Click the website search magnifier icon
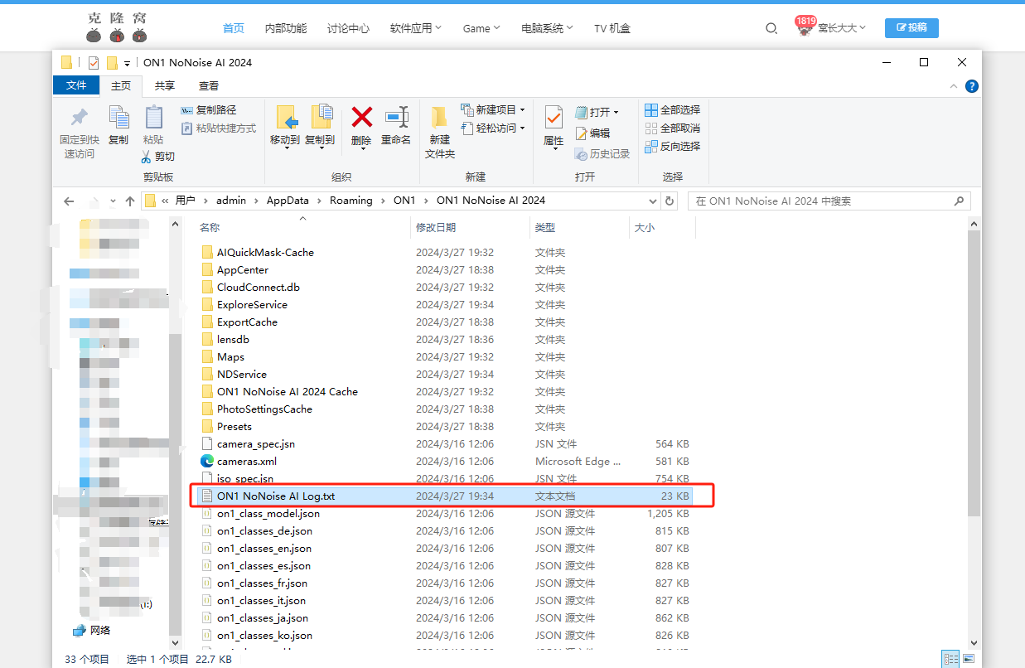The image size is (1025, 668). click(771, 28)
